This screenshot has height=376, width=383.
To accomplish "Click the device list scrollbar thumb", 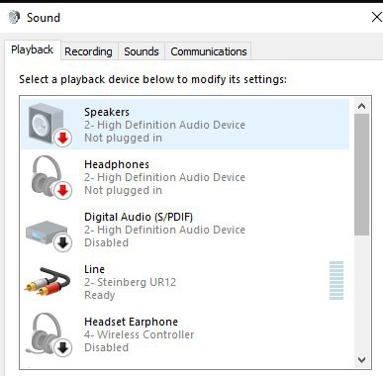I will 362,175.
